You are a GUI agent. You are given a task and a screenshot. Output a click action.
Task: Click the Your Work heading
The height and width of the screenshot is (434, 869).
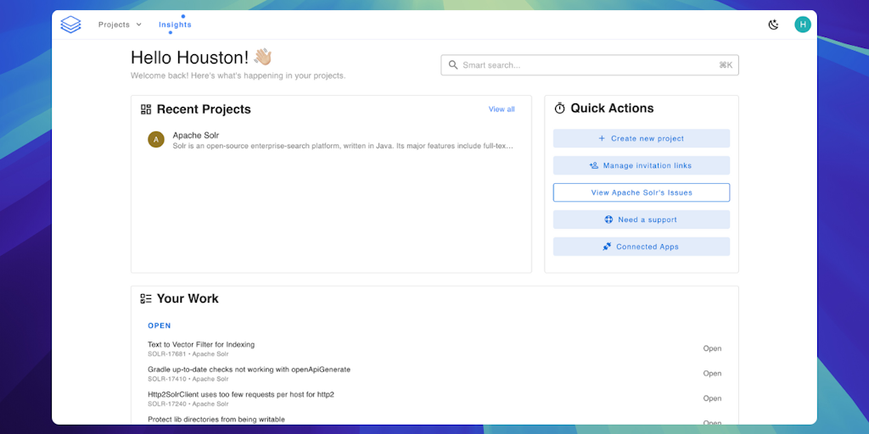coord(188,299)
